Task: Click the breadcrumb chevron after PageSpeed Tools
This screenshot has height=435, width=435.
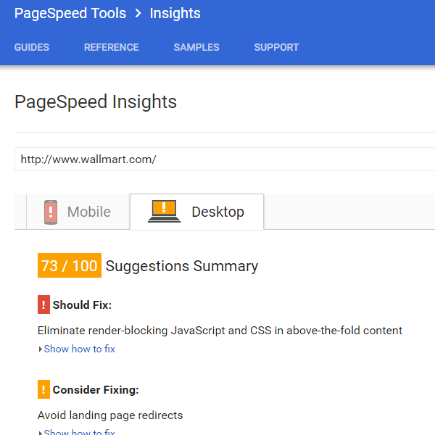Action: (x=138, y=13)
